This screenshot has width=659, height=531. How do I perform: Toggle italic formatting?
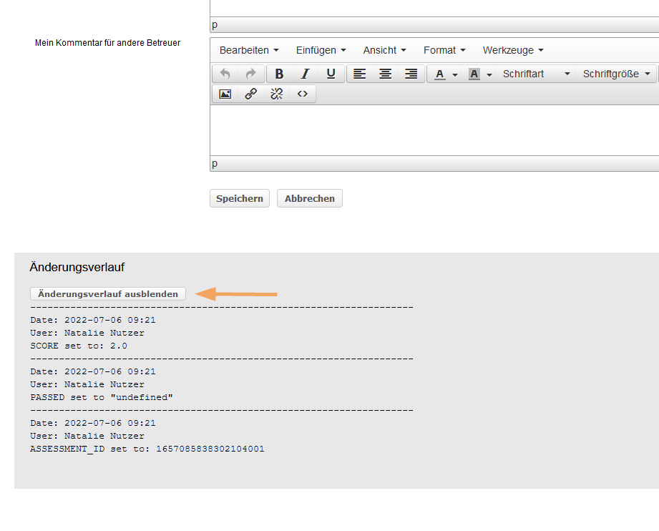click(x=305, y=74)
